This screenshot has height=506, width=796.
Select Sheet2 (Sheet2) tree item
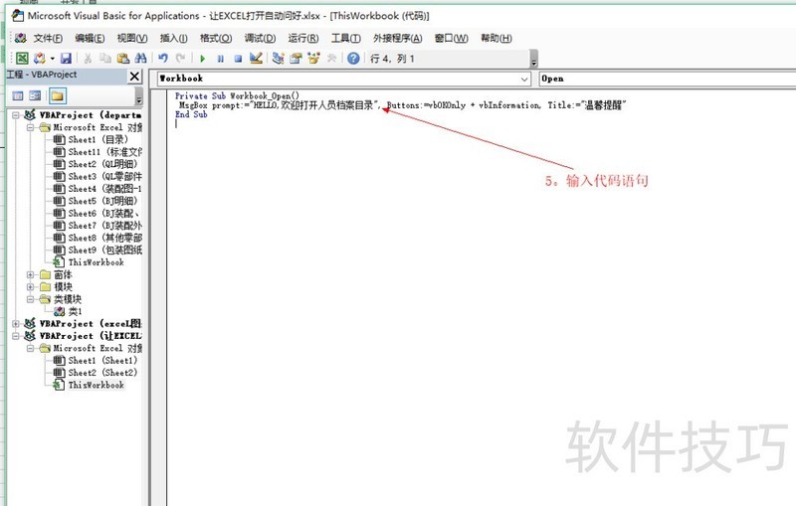click(x=102, y=373)
